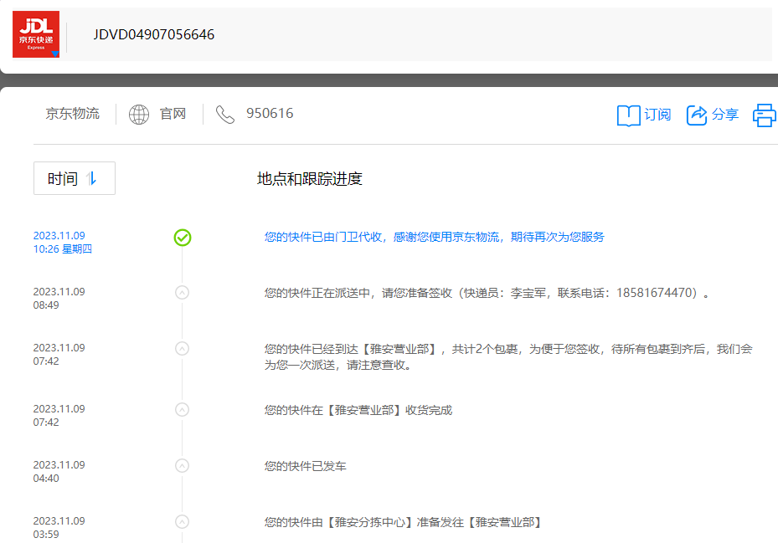The width and height of the screenshot is (778, 543).
Task: Click the 03:59 sorting center timeline marker
Action: pyautogui.click(x=182, y=522)
